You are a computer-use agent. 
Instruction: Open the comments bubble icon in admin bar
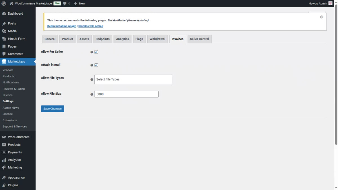[x=65, y=4]
